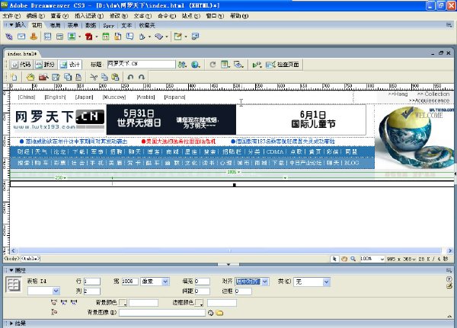
Task: Click the Cut scissors icon
Action: tap(94, 77)
